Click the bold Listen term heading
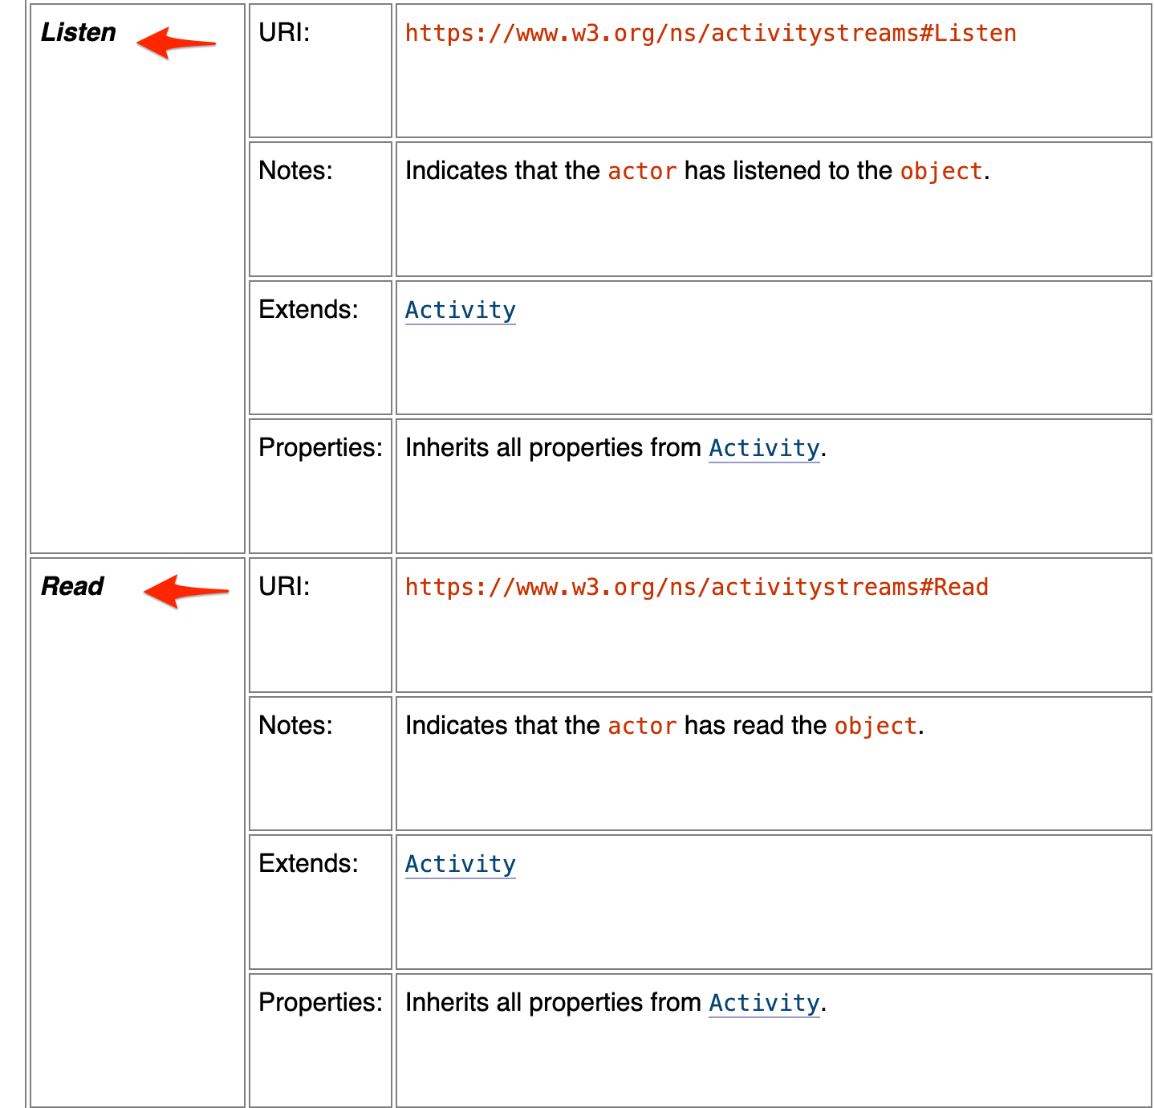Viewport: 1154px width, 1108px height. [79, 33]
